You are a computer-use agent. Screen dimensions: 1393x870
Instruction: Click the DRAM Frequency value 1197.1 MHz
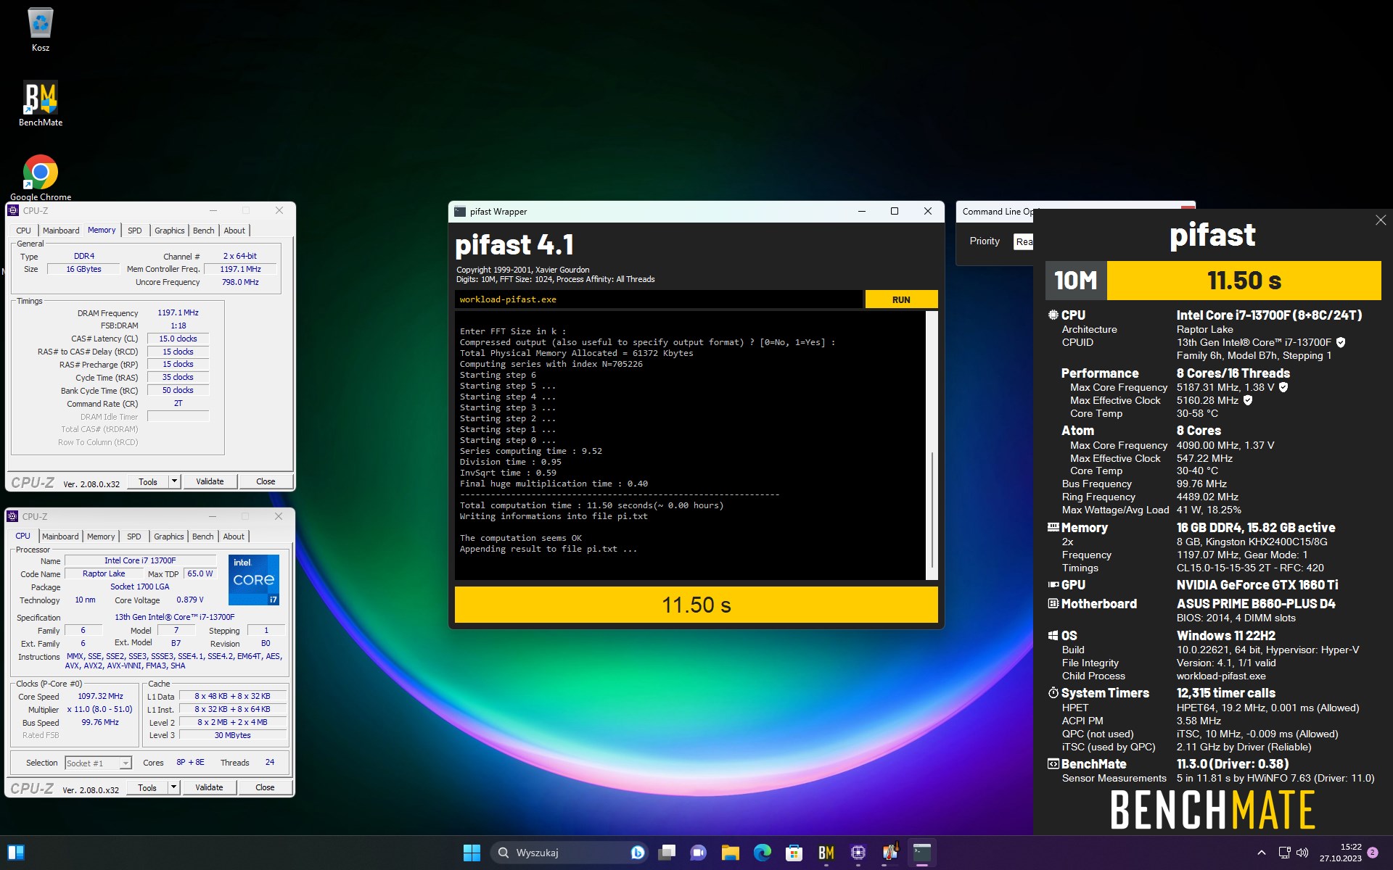click(x=178, y=312)
